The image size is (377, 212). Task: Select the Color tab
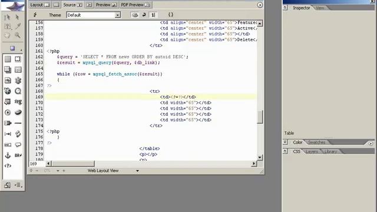click(297, 143)
